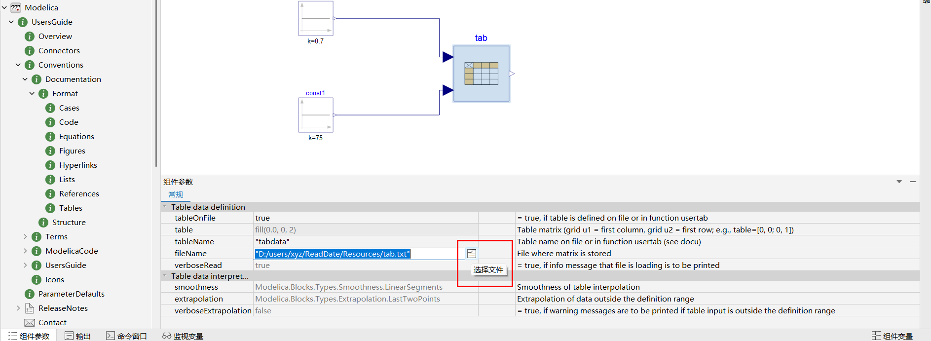Click the tableOnFile value field
Viewport: 931px width, 341px height.
365,218
